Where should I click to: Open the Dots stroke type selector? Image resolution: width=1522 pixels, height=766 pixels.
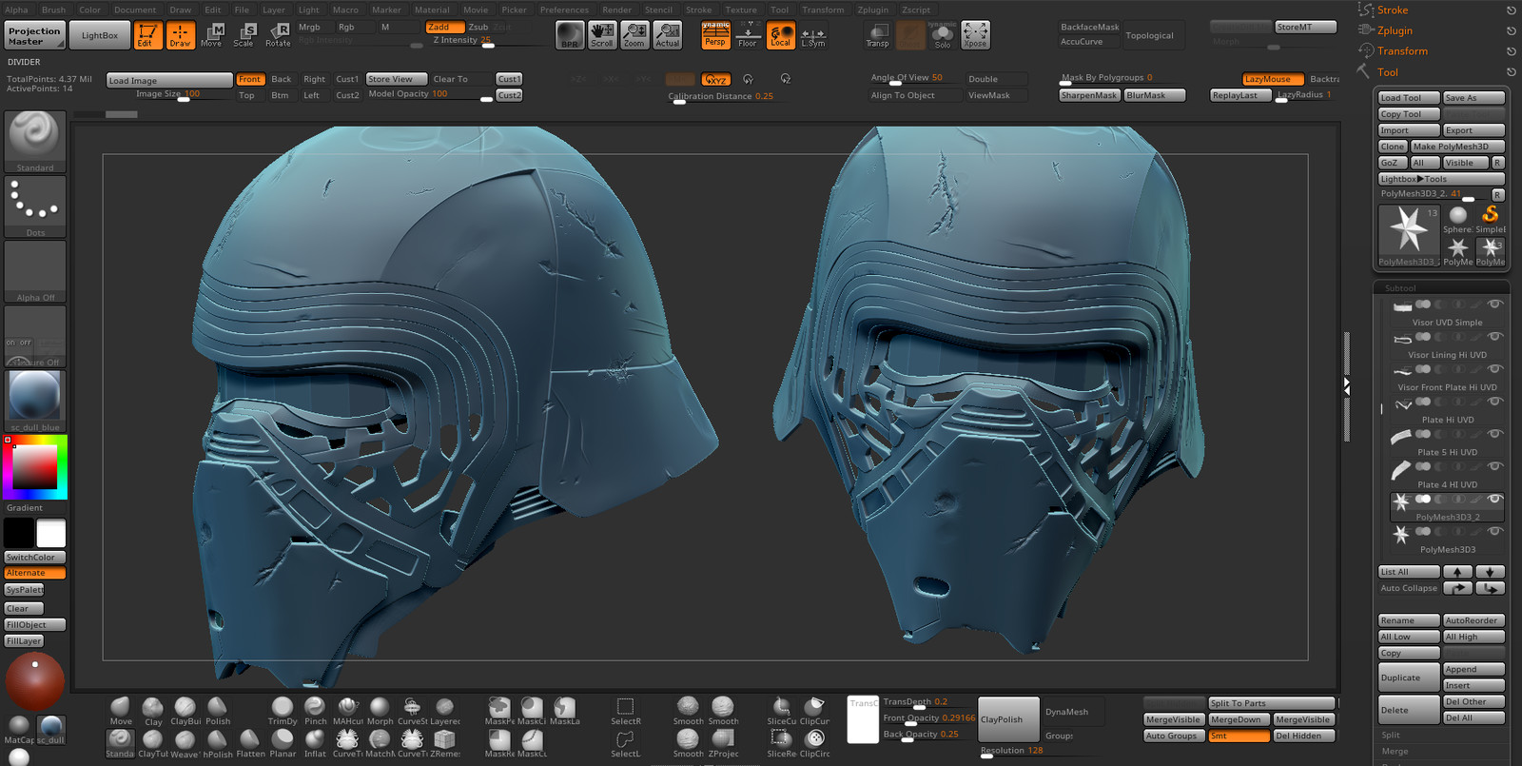(x=35, y=206)
